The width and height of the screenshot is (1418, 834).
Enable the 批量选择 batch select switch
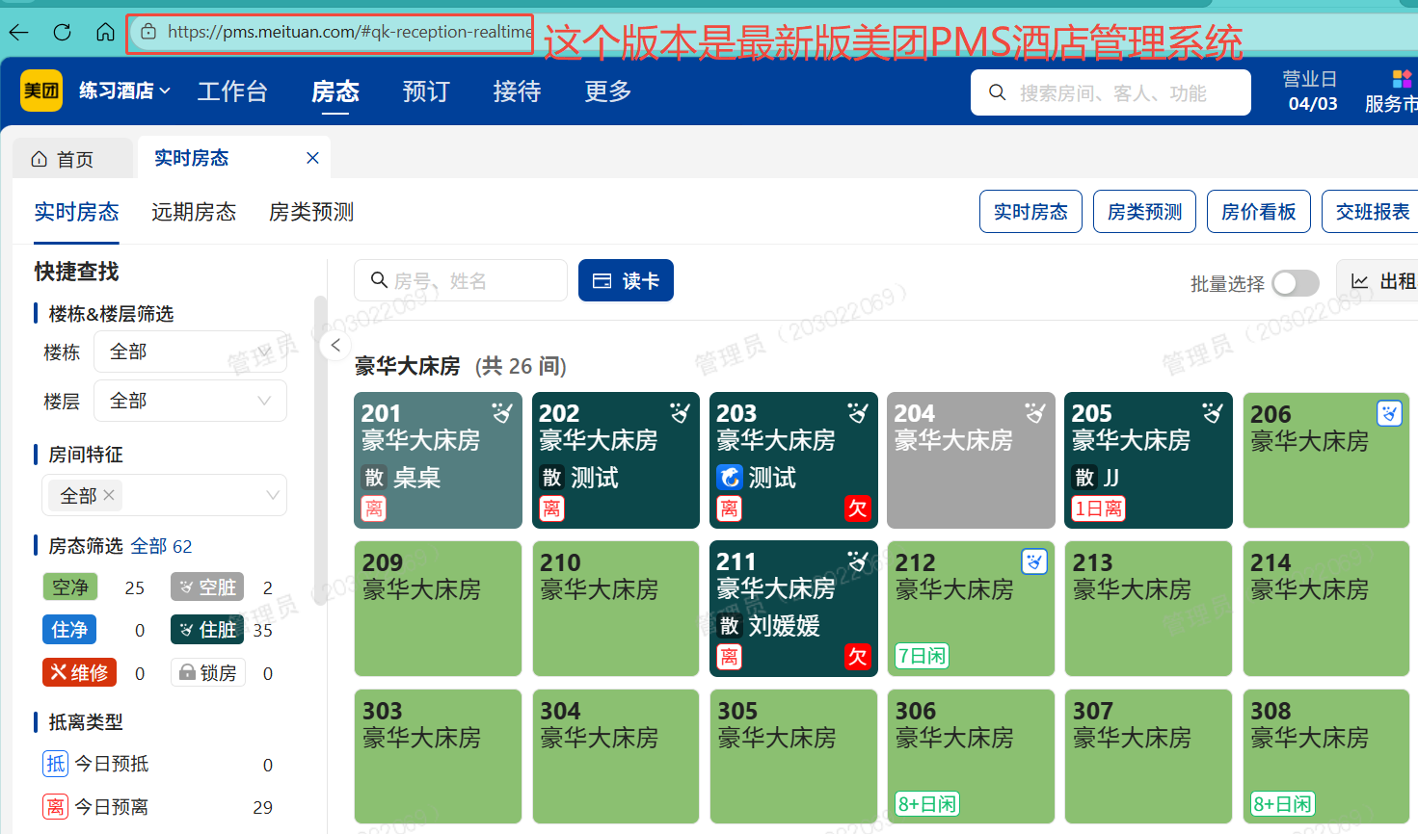[1295, 283]
